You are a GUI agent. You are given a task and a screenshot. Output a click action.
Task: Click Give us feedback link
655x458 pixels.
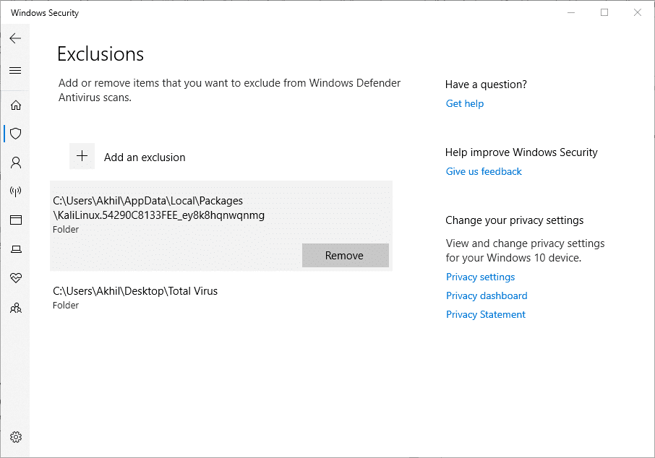(484, 171)
